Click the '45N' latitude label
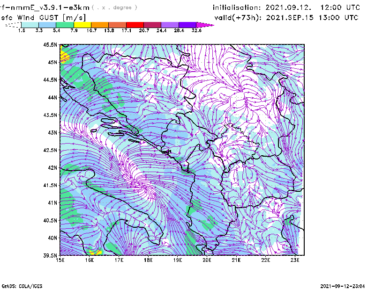This screenshot has height=289, width=375. 52,62
